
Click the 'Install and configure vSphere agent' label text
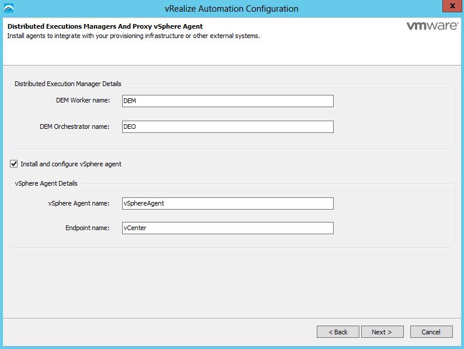[71, 164]
